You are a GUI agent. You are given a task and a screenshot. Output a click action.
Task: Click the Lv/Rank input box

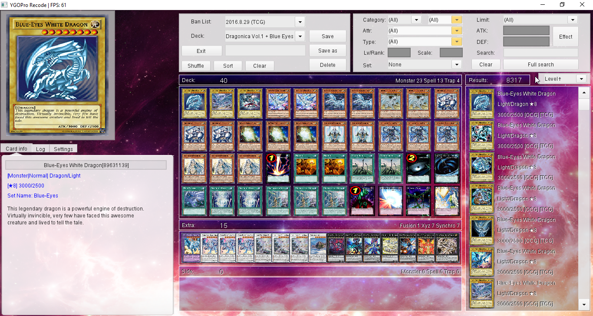[x=399, y=53]
